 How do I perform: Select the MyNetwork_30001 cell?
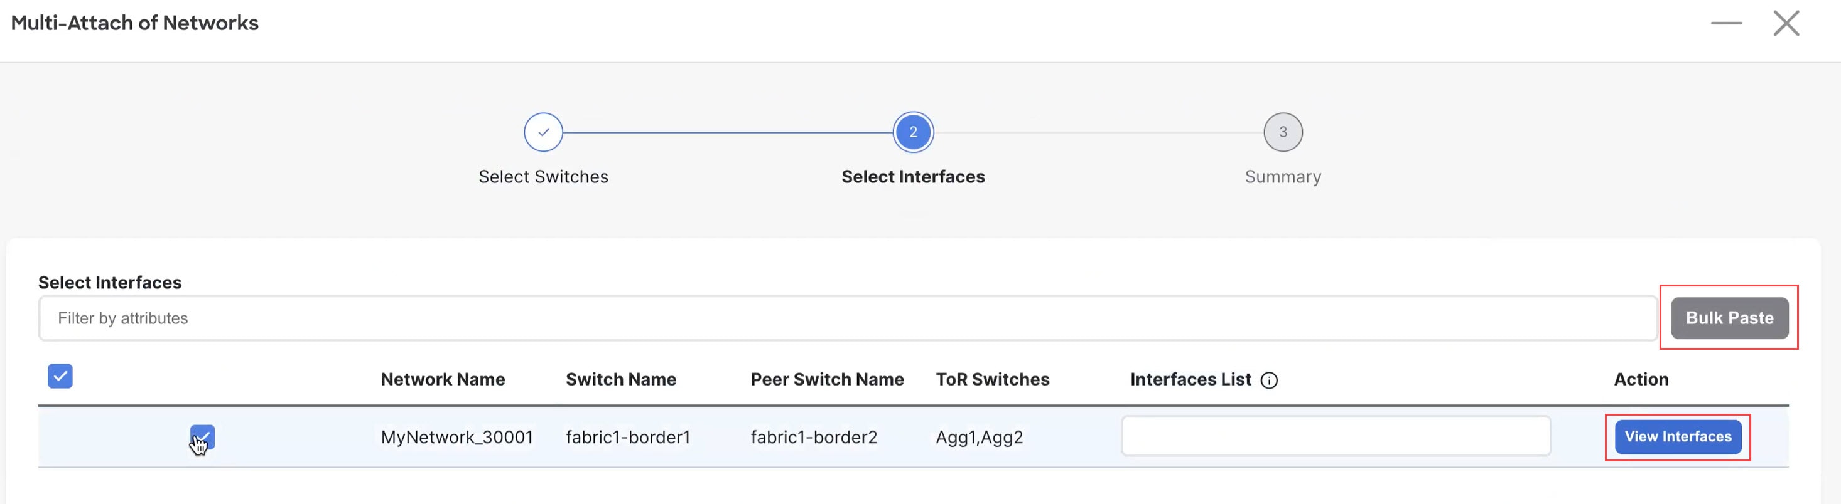[x=456, y=437]
